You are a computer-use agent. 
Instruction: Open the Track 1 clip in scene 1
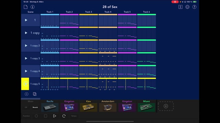[50, 20]
